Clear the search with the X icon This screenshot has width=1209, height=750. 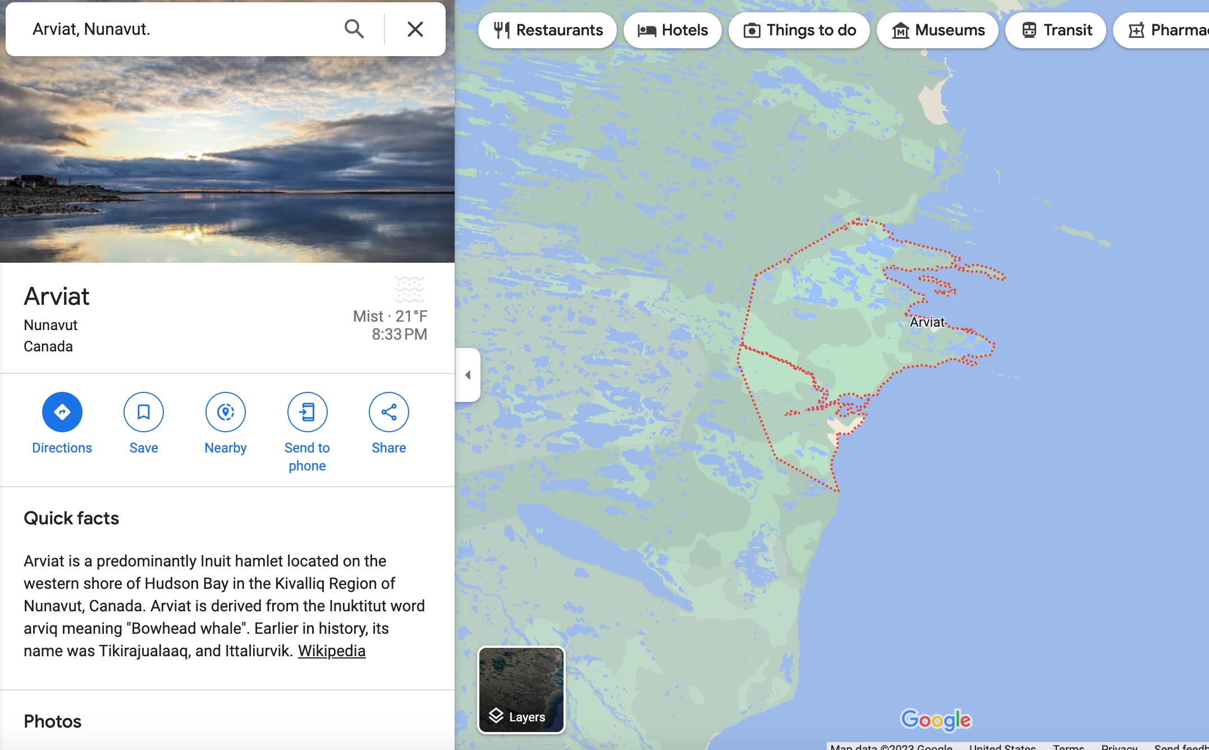click(x=415, y=29)
